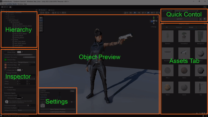
Task: Click the plus icon next to IMPORT
Action: click(x=200, y=19)
